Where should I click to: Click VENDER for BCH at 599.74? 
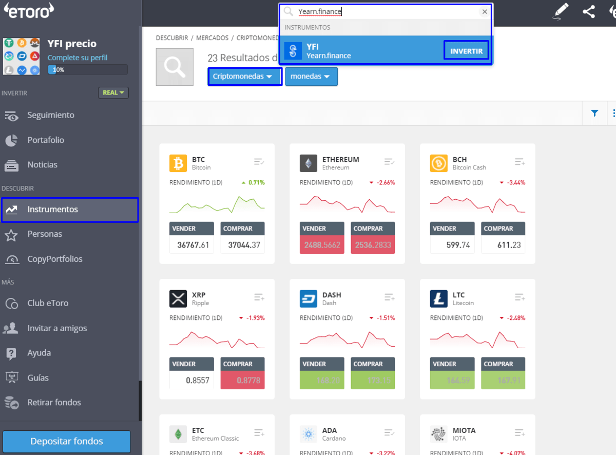click(452, 238)
